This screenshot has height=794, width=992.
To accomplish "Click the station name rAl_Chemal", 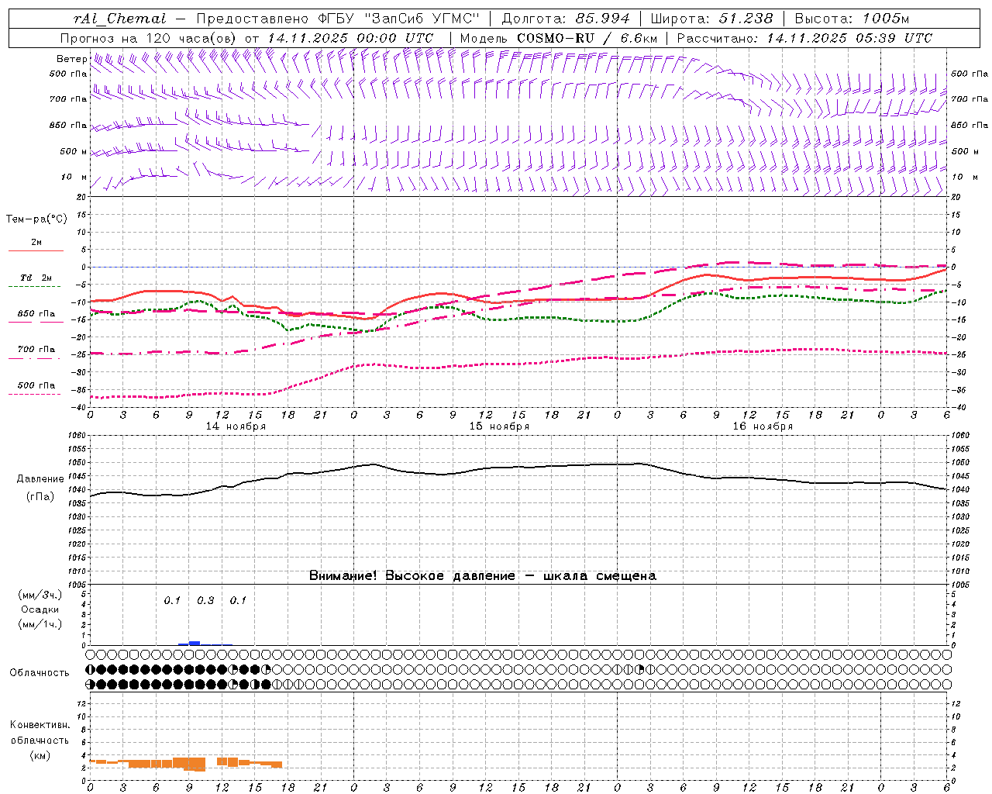I will coord(119,19).
